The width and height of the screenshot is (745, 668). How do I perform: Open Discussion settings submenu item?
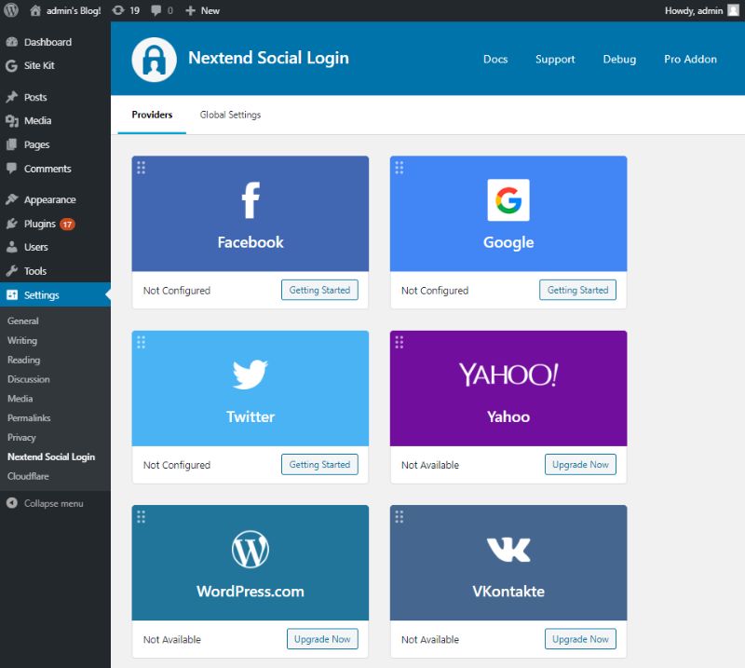click(x=29, y=379)
